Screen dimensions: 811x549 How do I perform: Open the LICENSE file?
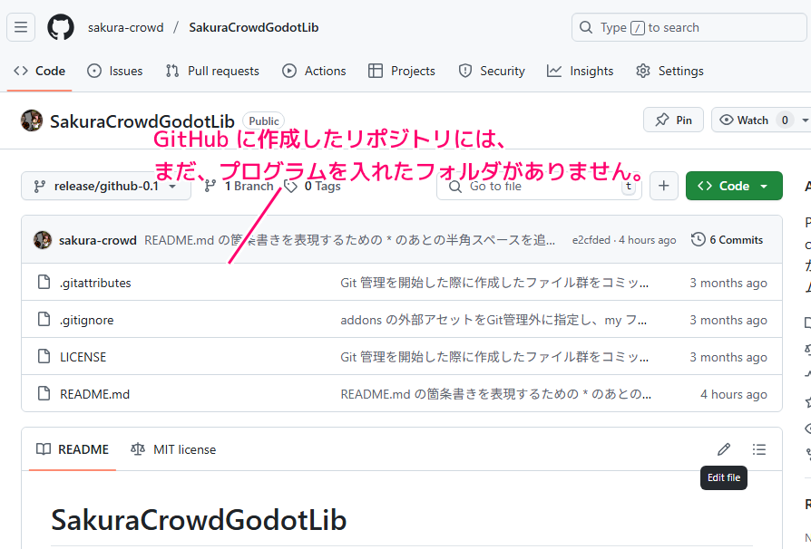pos(83,357)
